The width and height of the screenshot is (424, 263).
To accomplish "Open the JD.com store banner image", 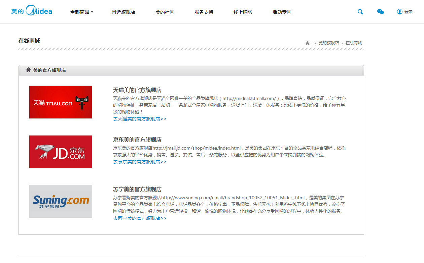I will point(61,152).
